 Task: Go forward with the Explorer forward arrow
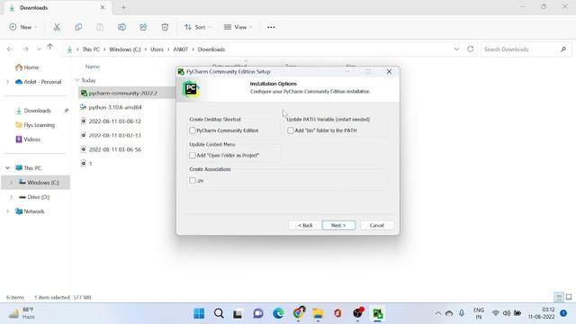[x=25, y=49]
